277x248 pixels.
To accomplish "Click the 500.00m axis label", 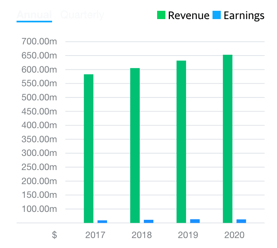I will [39, 97].
